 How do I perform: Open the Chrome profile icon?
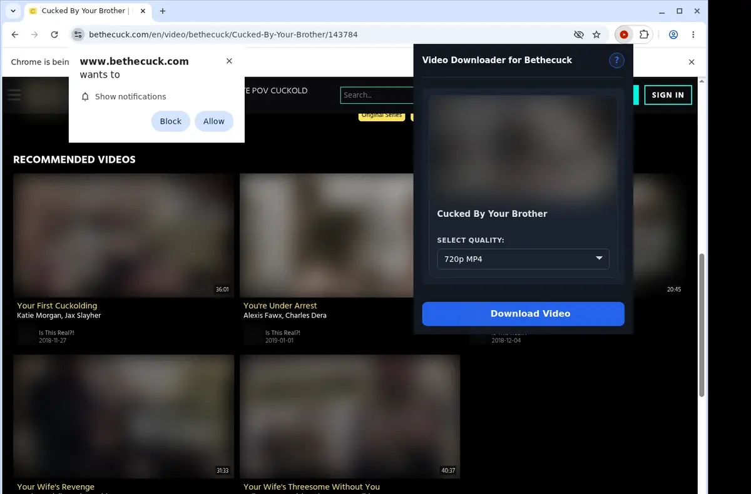tap(673, 34)
